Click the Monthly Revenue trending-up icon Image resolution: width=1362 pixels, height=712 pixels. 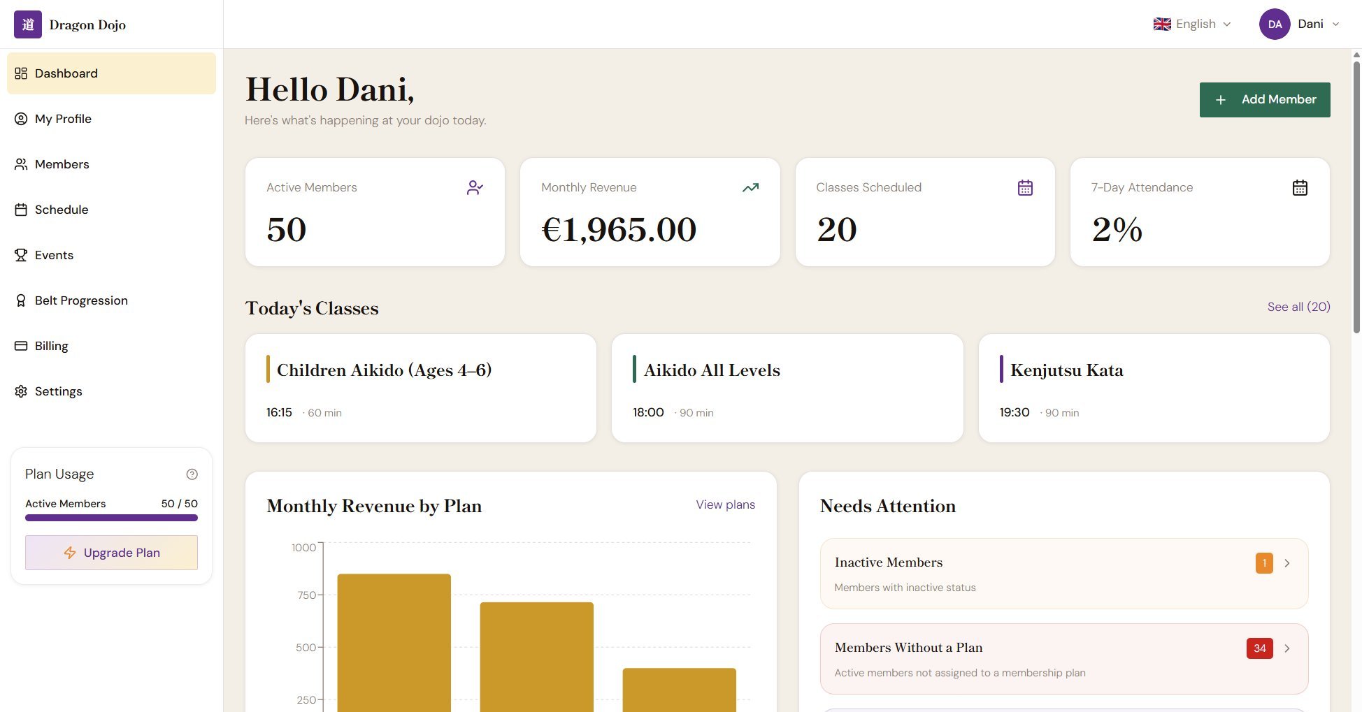click(750, 187)
